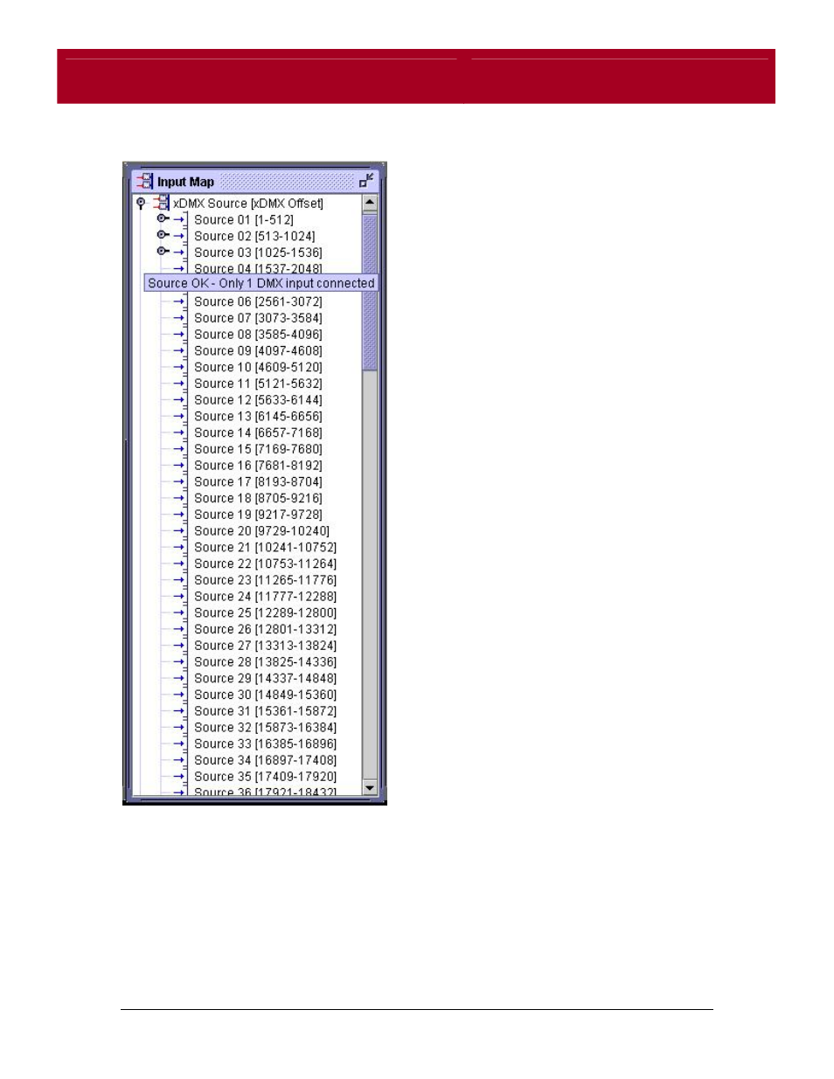Select Source 16 [7681-8192] row
Screen dimensions: 834x1079
(258, 466)
